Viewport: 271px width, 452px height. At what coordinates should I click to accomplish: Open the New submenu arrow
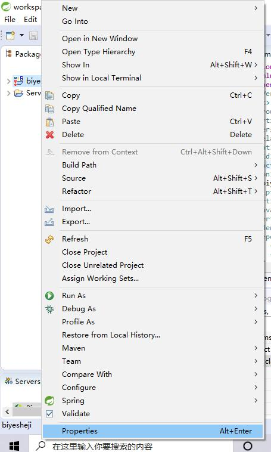(256, 8)
